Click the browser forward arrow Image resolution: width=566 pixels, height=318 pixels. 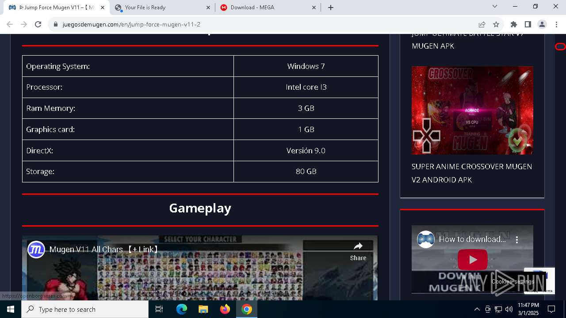[24, 24]
